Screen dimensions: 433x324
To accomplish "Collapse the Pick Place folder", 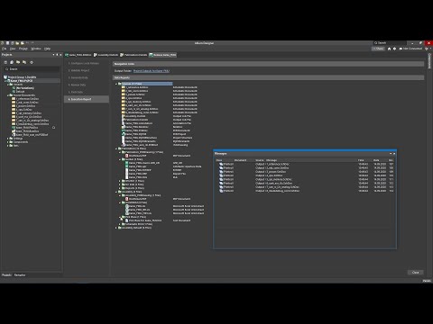I will tap(120, 217).
